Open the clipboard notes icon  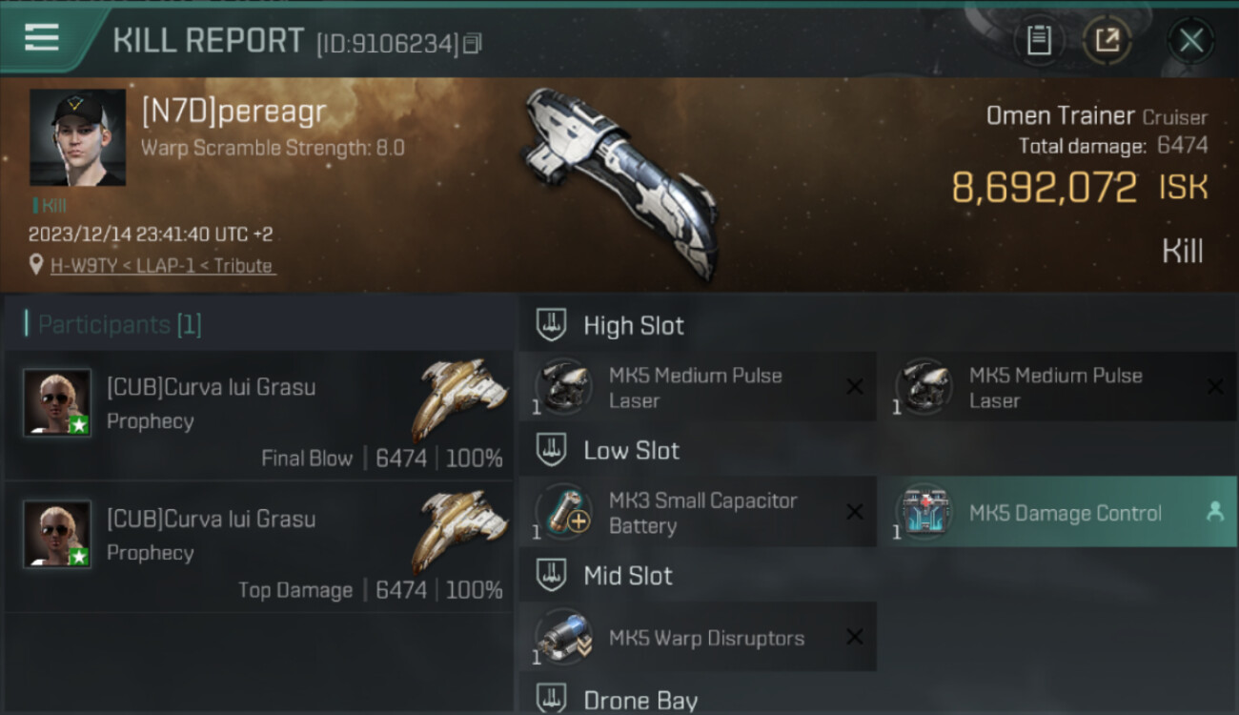1039,40
